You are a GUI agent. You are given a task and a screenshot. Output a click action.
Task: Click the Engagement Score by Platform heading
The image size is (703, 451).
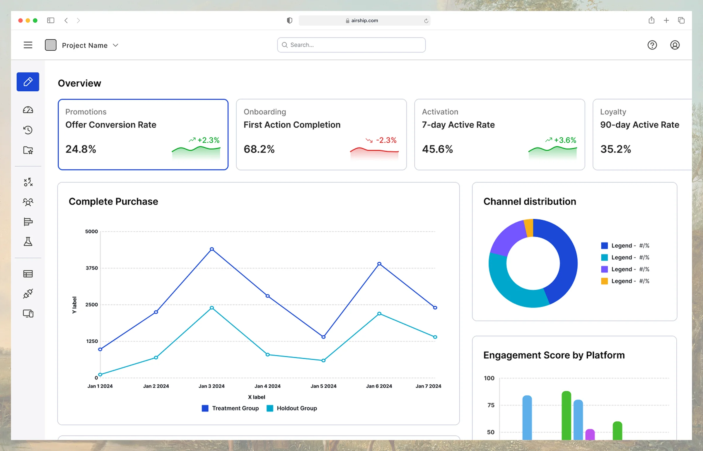[554, 355]
